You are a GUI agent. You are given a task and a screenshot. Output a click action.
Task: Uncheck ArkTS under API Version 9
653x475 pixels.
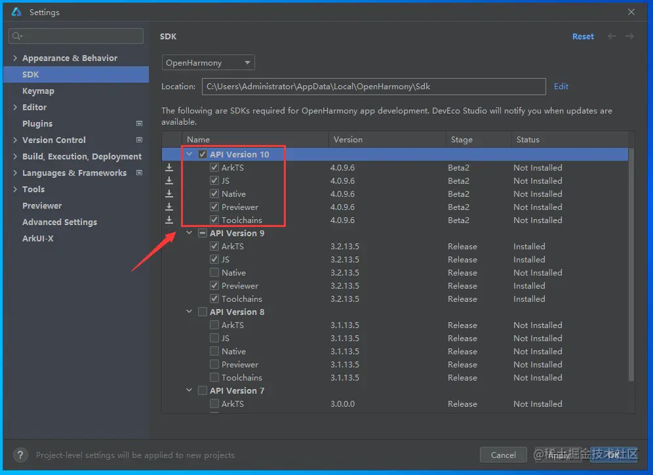click(x=214, y=246)
